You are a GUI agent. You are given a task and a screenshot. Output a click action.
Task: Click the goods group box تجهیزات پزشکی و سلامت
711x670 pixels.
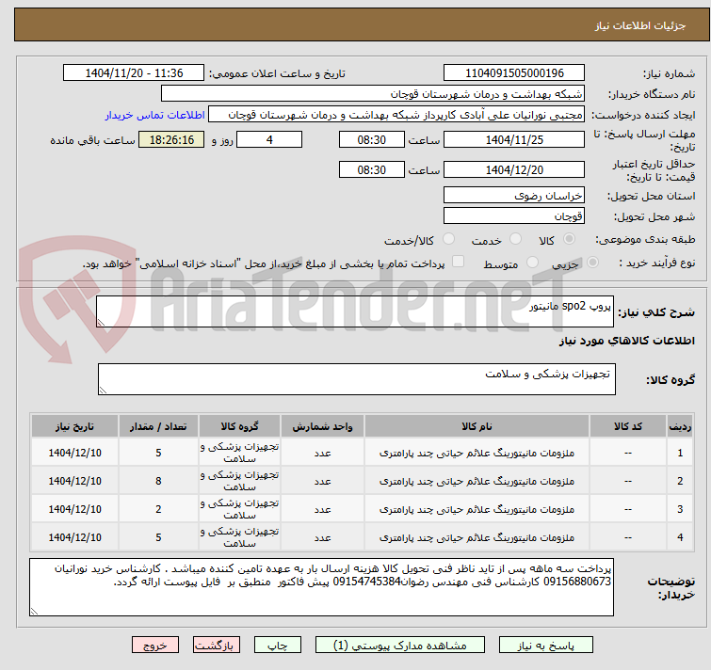pos(356,379)
